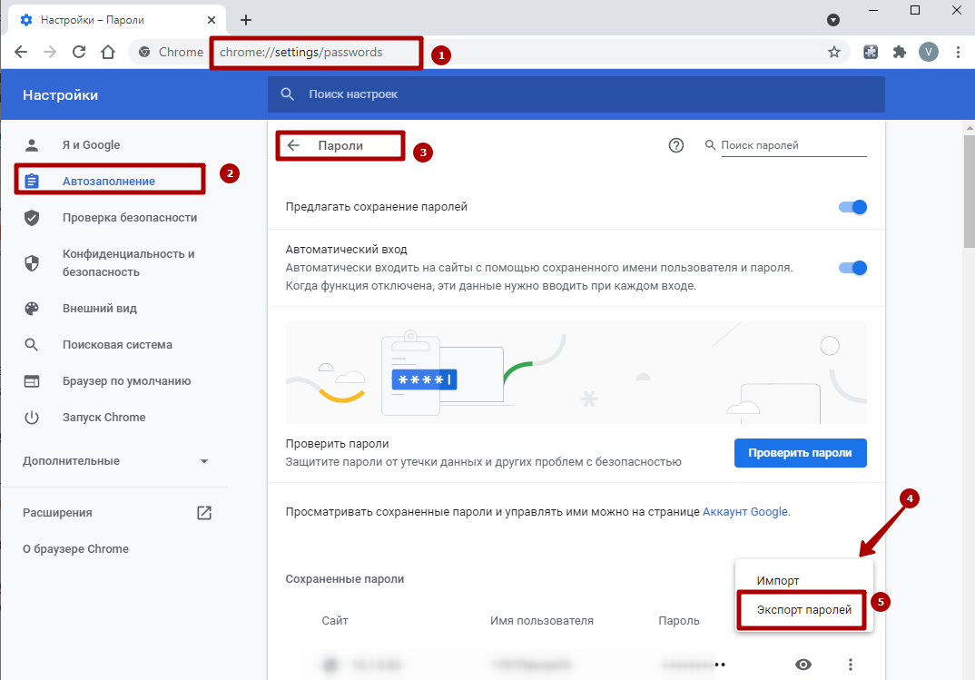This screenshot has height=680, width=975.
Task: Open more actions menu for saved password row
Action: (850, 665)
